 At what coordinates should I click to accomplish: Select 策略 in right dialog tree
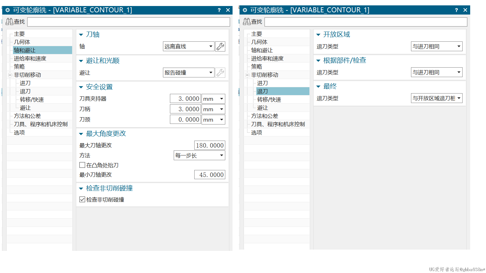point(257,67)
